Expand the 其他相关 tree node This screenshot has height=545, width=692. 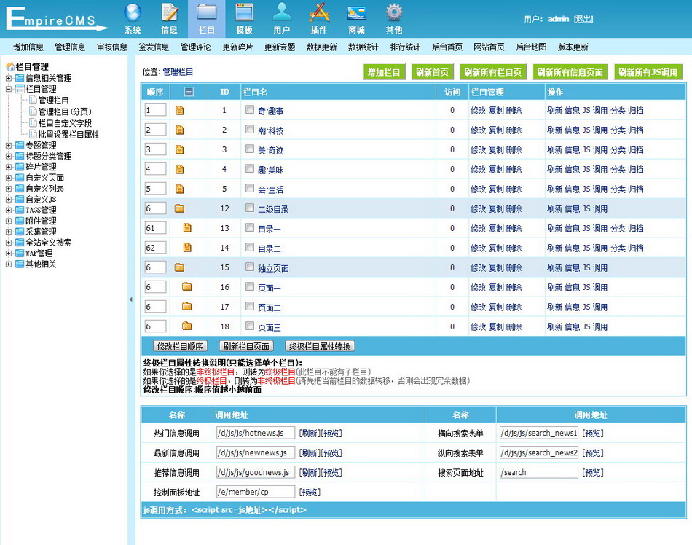[x=9, y=264]
